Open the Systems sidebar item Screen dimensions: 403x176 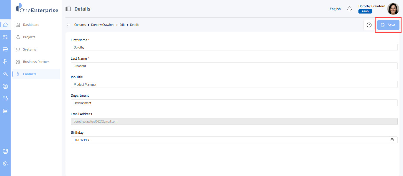click(29, 49)
